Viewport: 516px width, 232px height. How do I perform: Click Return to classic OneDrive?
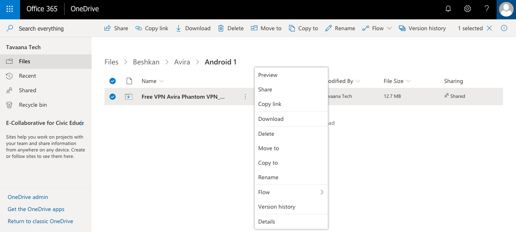40,221
